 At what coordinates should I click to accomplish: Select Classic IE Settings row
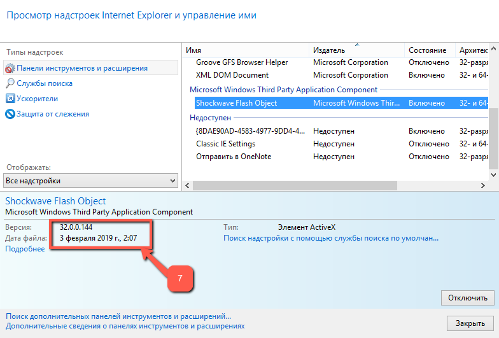coord(341,144)
